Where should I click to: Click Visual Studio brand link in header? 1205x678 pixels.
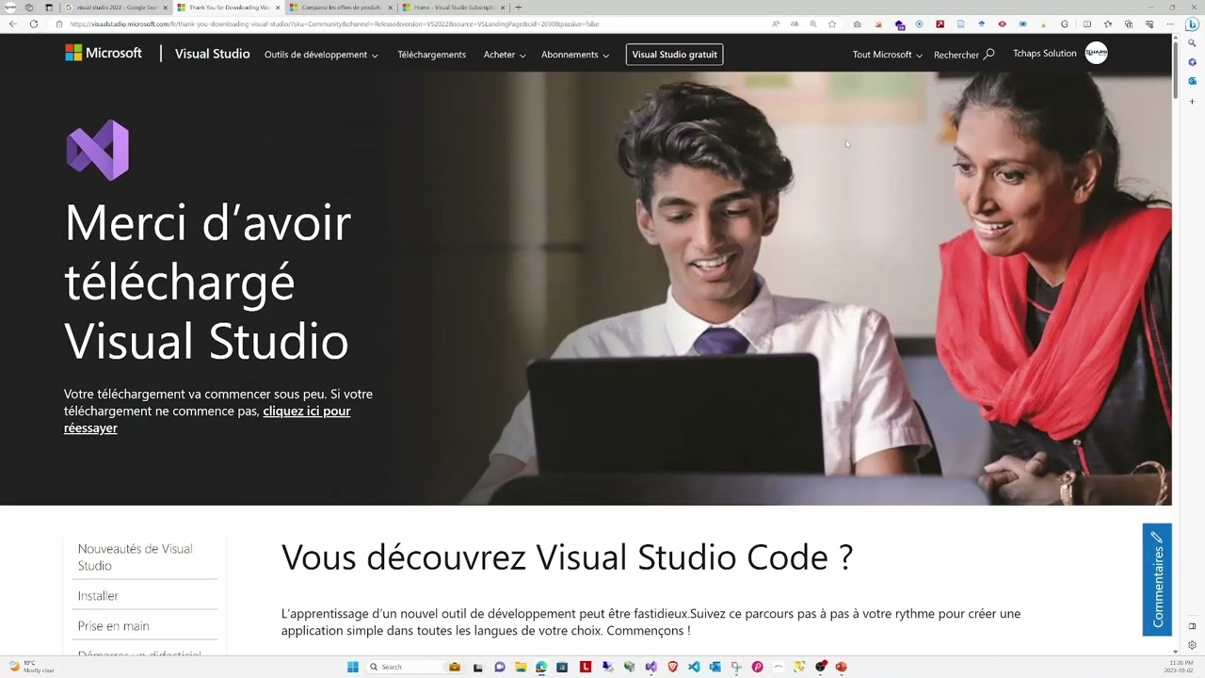point(212,54)
